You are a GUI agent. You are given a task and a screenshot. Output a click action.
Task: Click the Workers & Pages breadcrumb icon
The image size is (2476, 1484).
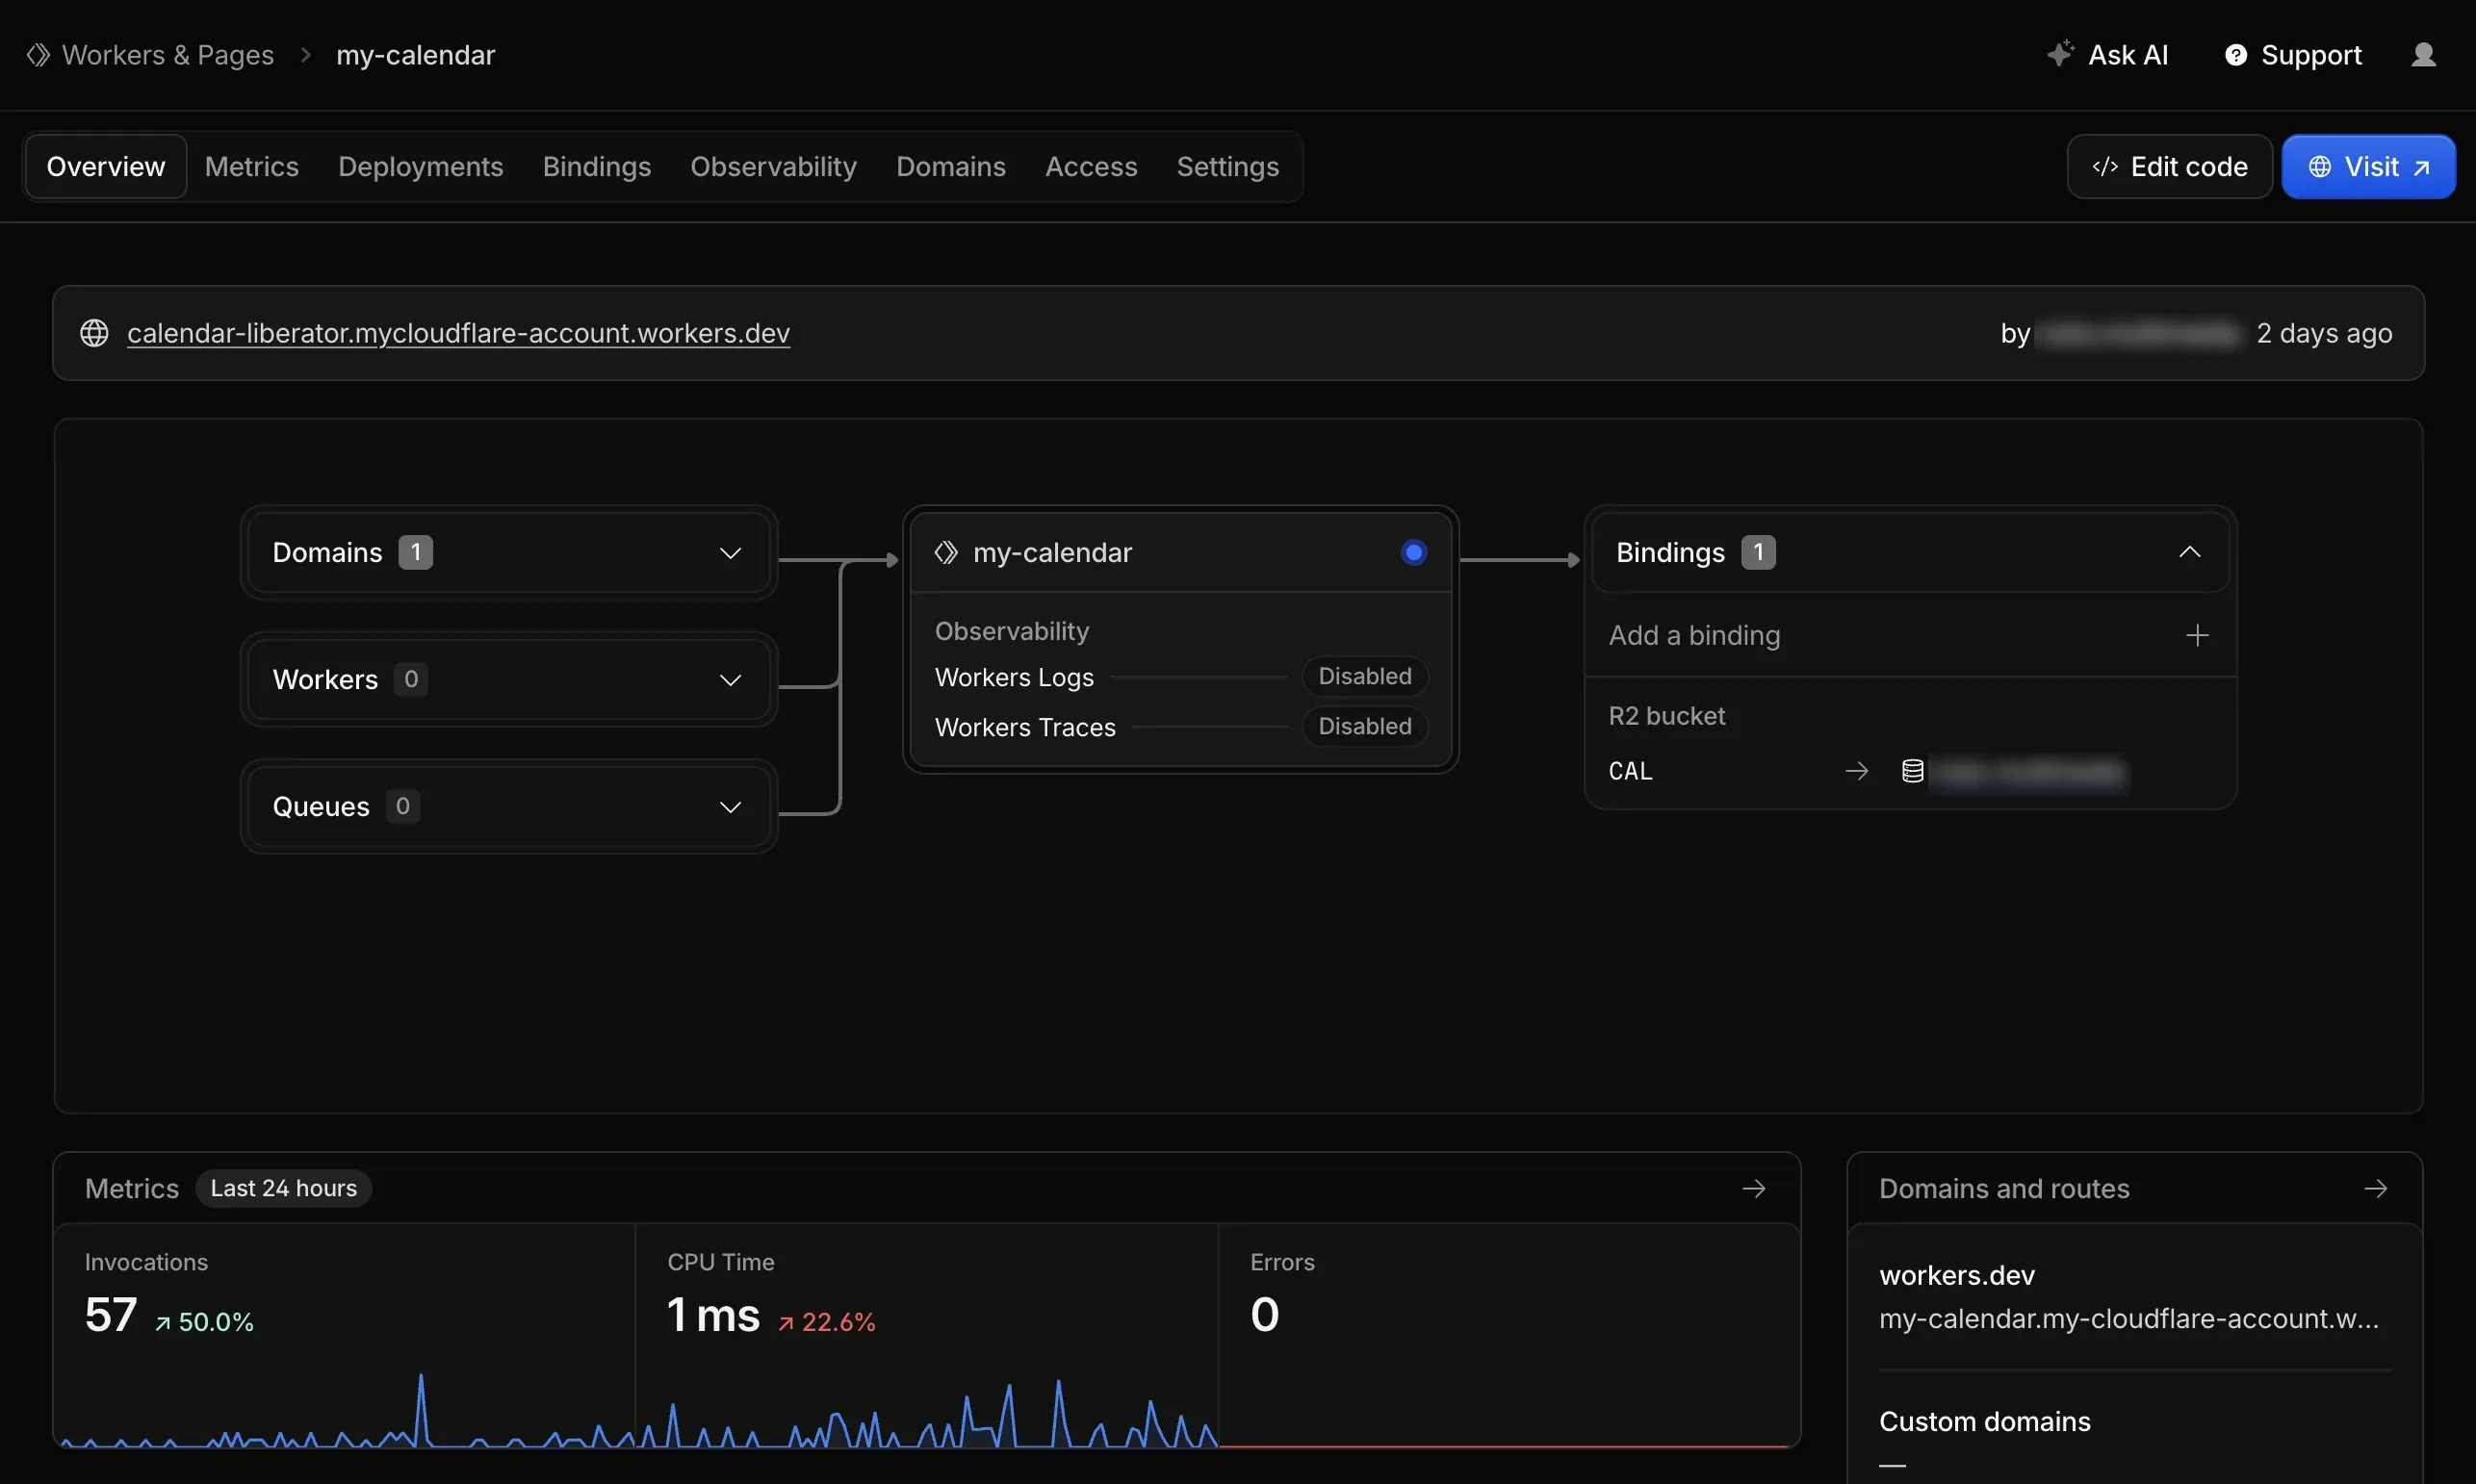pos(38,55)
